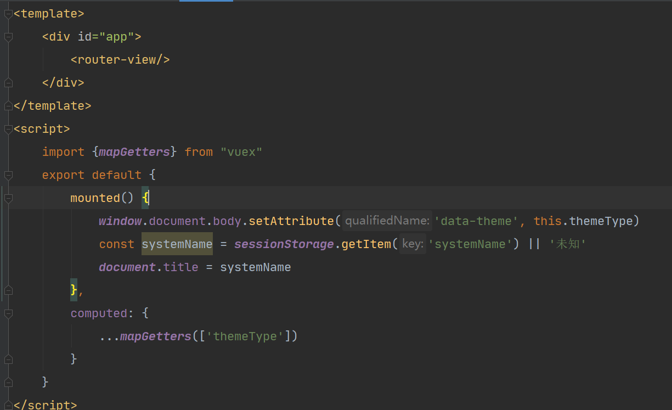Toggle fold marker at closing </div> line
672x410 pixels.
point(8,83)
